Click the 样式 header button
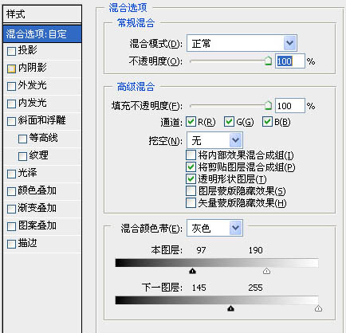 pos(42,14)
